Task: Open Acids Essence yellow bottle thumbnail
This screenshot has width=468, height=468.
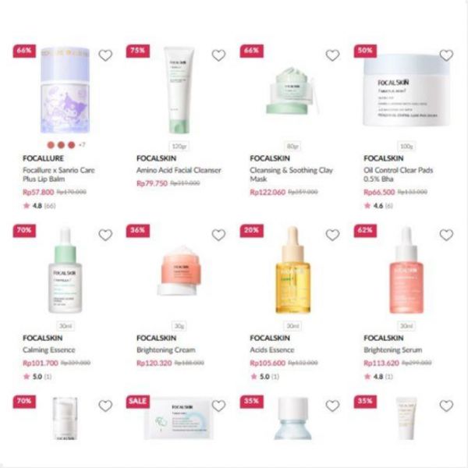Action: [x=292, y=270]
